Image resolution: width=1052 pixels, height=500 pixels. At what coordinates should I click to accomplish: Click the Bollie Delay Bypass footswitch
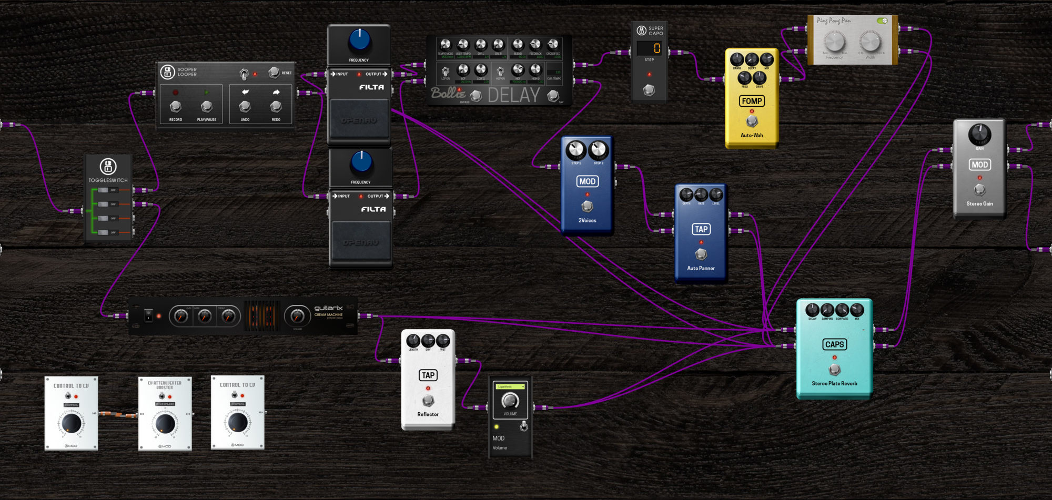click(476, 96)
